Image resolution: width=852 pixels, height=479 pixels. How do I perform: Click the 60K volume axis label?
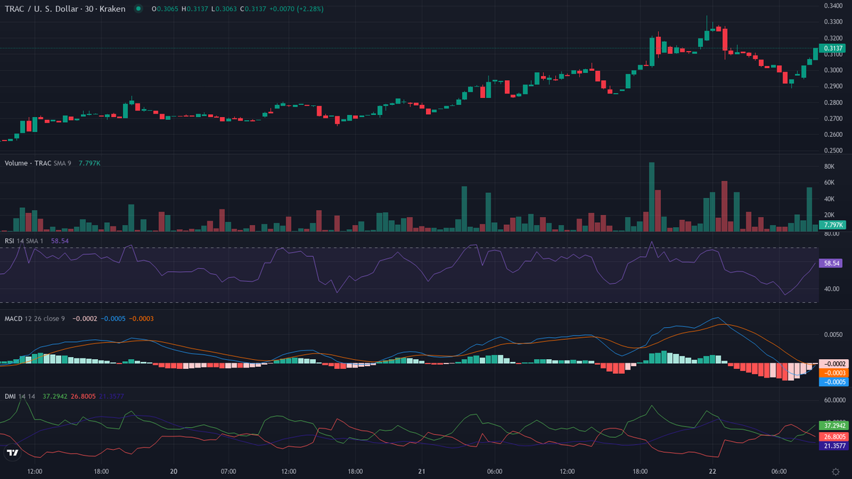pos(829,182)
